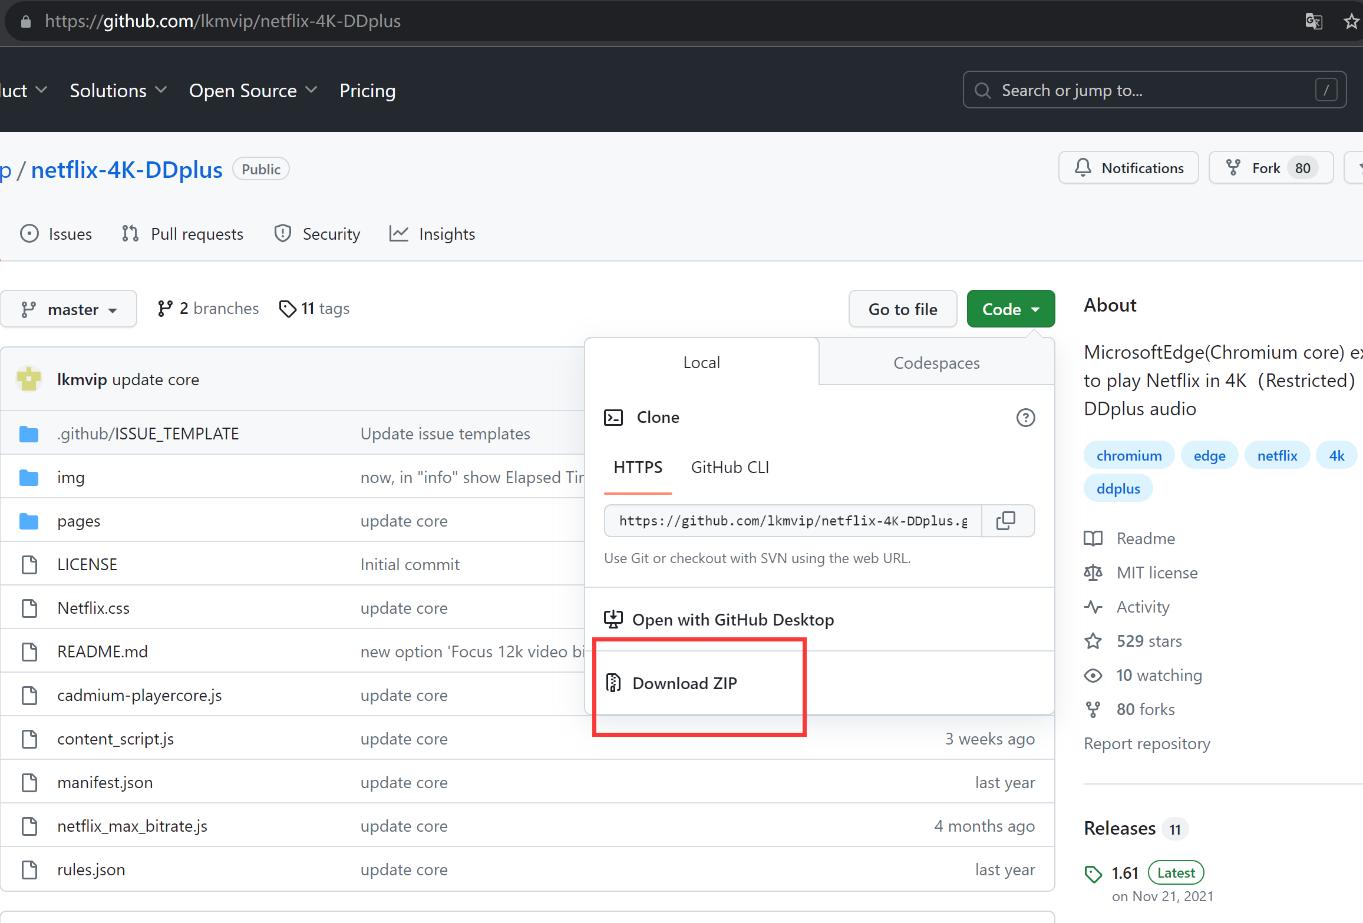Click the Go to file button
The height and width of the screenshot is (923, 1363).
coord(903,309)
